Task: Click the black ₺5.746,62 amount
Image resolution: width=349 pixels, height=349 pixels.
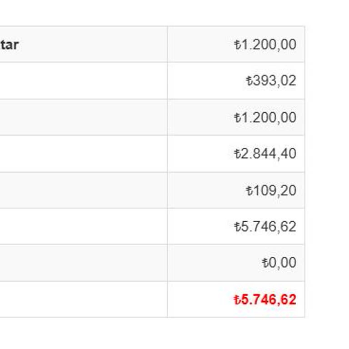Action: 265,226
